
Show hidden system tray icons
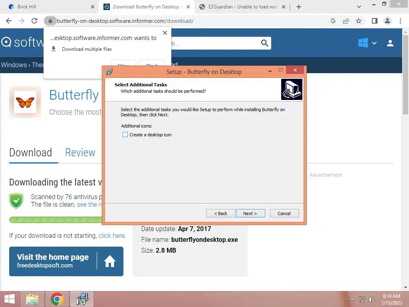[352, 299]
